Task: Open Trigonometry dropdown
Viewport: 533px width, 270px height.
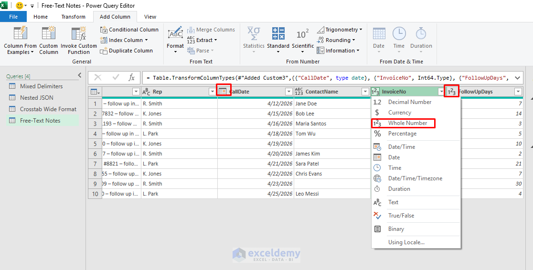Action: (x=339, y=30)
